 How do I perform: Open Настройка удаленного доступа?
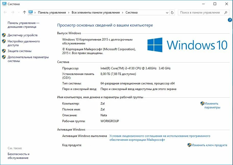[x=24, y=43]
